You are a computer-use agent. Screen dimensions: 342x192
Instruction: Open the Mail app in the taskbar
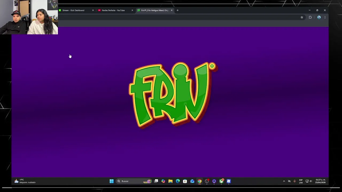pyautogui.click(x=192, y=181)
